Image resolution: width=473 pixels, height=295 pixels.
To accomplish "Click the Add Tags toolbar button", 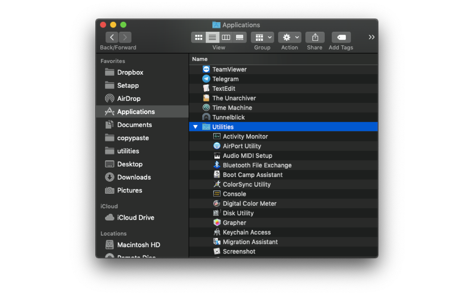I will tap(341, 37).
